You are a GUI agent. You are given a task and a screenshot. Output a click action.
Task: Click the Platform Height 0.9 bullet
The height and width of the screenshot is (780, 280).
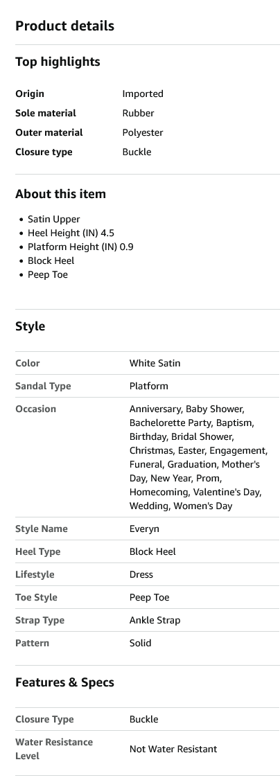pos(80,247)
